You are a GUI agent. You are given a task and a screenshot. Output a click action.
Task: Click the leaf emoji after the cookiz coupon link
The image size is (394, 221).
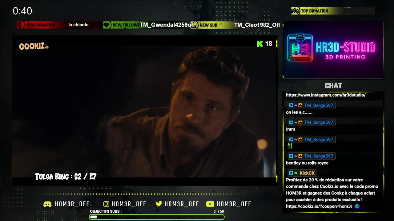pos(357,206)
